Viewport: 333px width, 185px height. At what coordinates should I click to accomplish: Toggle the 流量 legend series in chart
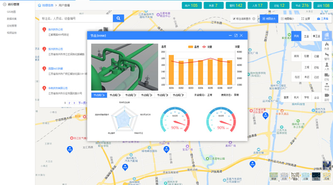(207, 47)
